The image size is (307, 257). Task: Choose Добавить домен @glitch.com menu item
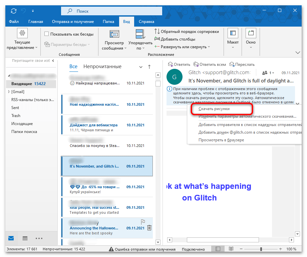[250, 132]
